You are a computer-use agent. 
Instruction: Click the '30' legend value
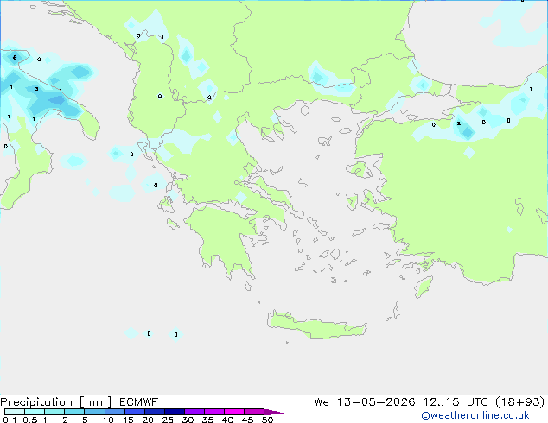point(188,420)
